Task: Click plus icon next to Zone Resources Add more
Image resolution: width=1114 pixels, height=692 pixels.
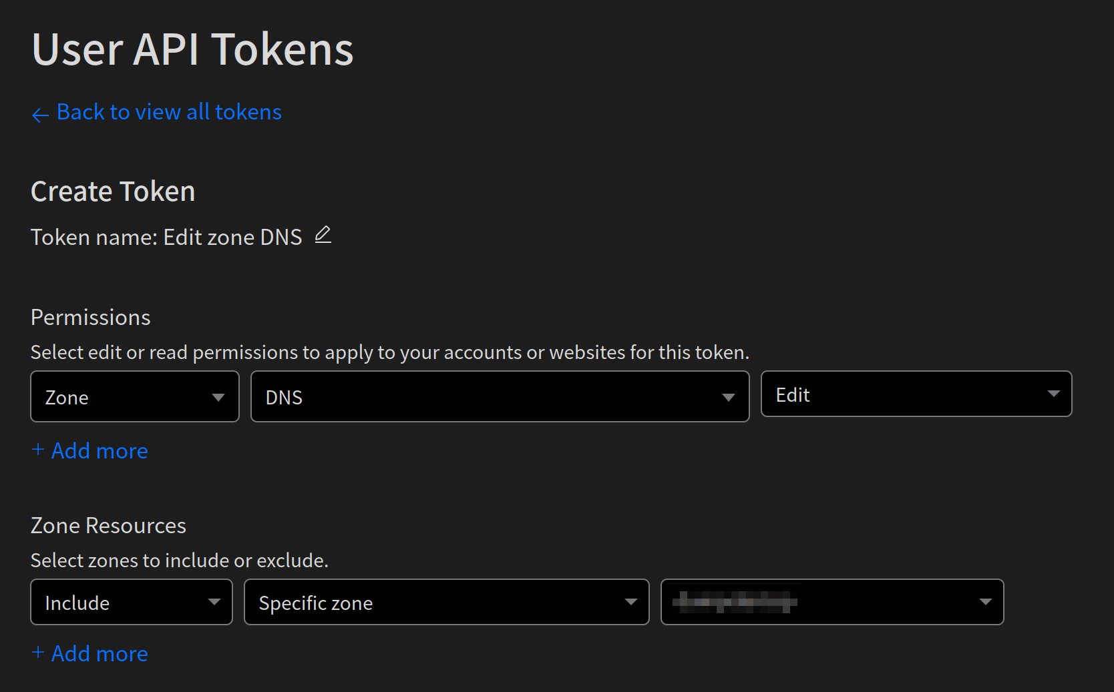Action: click(38, 653)
